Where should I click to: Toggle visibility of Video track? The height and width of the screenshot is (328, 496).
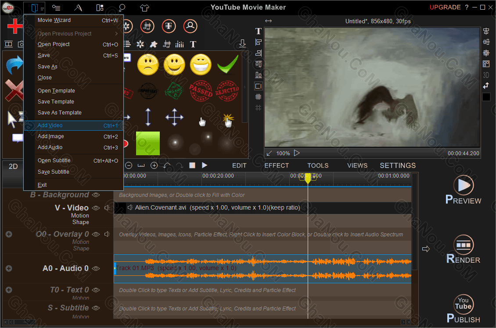pos(96,207)
